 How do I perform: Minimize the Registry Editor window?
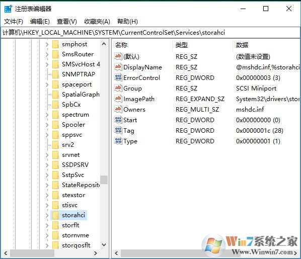coord(243,9)
